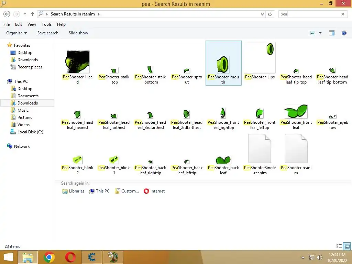Toggle the preview pane

pyautogui.click(x=332, y=33)
